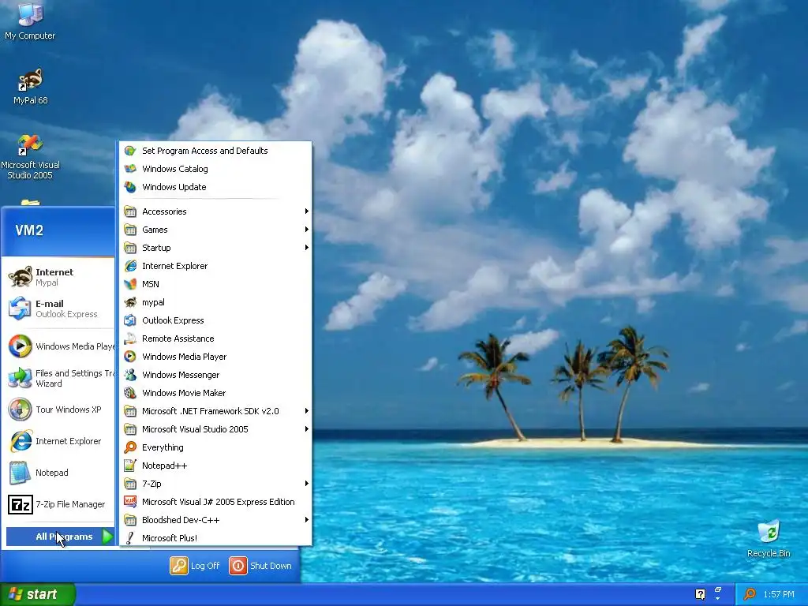Click Files and Settings Transfer Wizard icon
This screenshot has width=808, height=606.
point(20,378)
